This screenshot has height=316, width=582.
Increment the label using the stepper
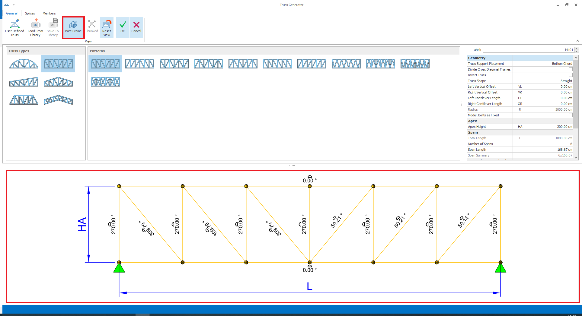[576, 49]
